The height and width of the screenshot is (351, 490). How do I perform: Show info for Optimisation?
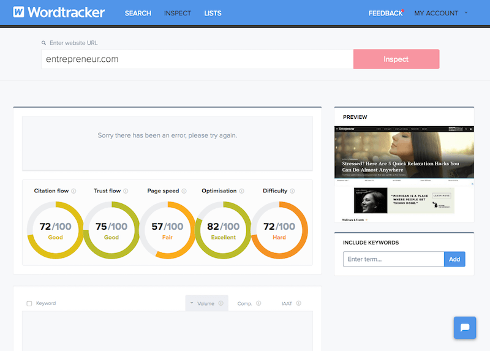point(241,191)
